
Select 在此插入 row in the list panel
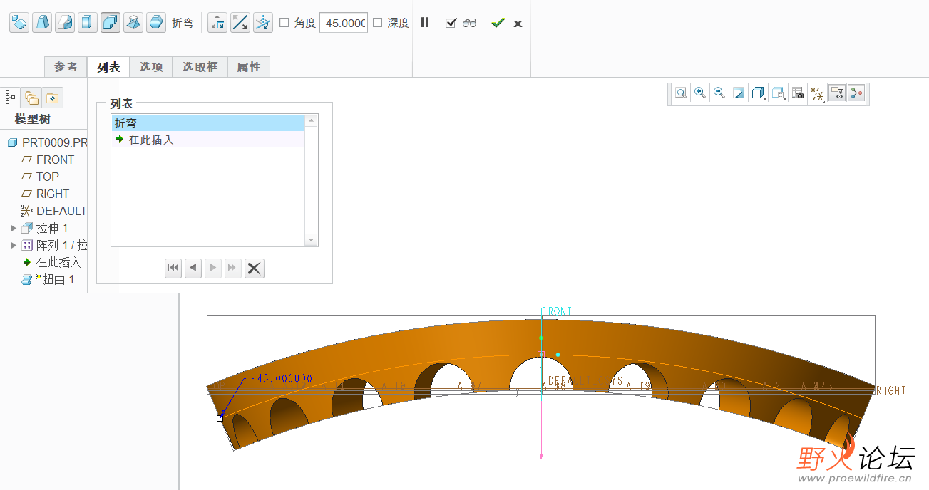pyautogui.click(x=208, y=140)
